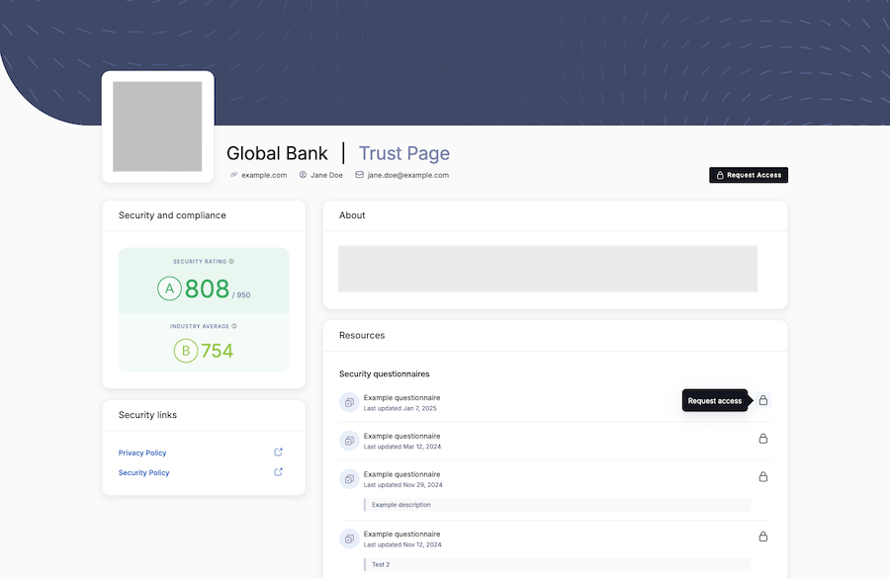Open the external link icon next to Security Policy

278,472
